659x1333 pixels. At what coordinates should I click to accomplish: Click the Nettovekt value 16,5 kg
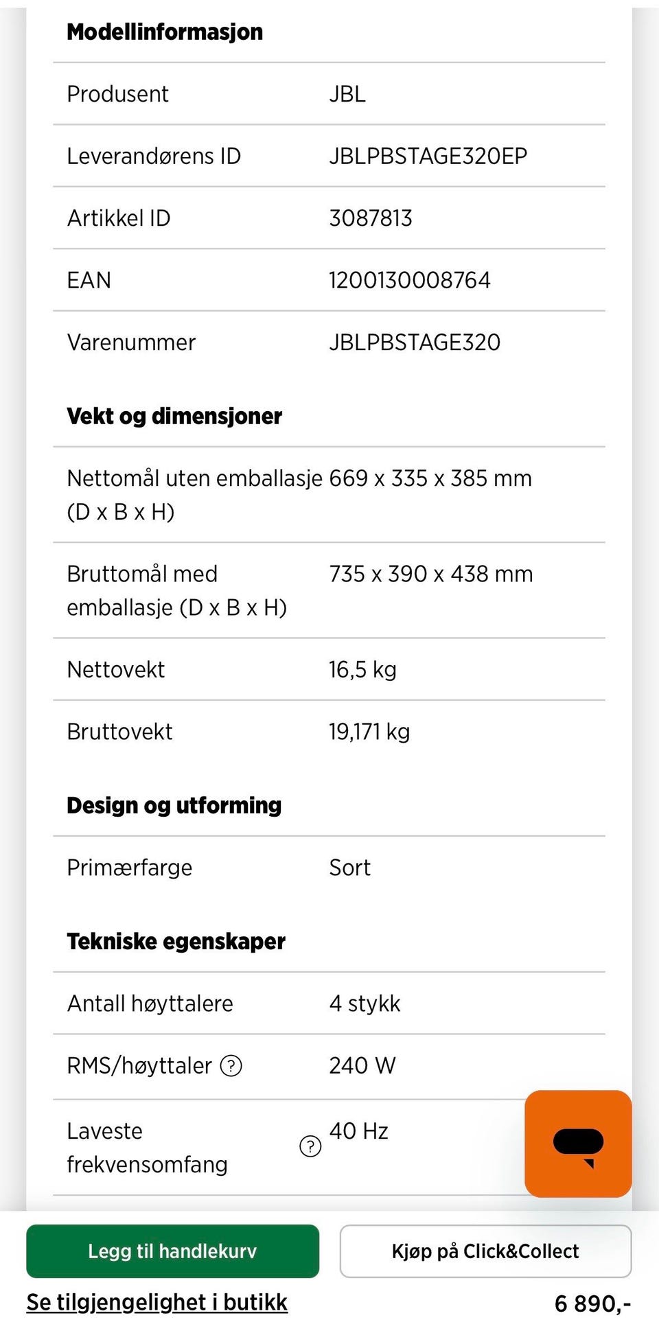362,669
